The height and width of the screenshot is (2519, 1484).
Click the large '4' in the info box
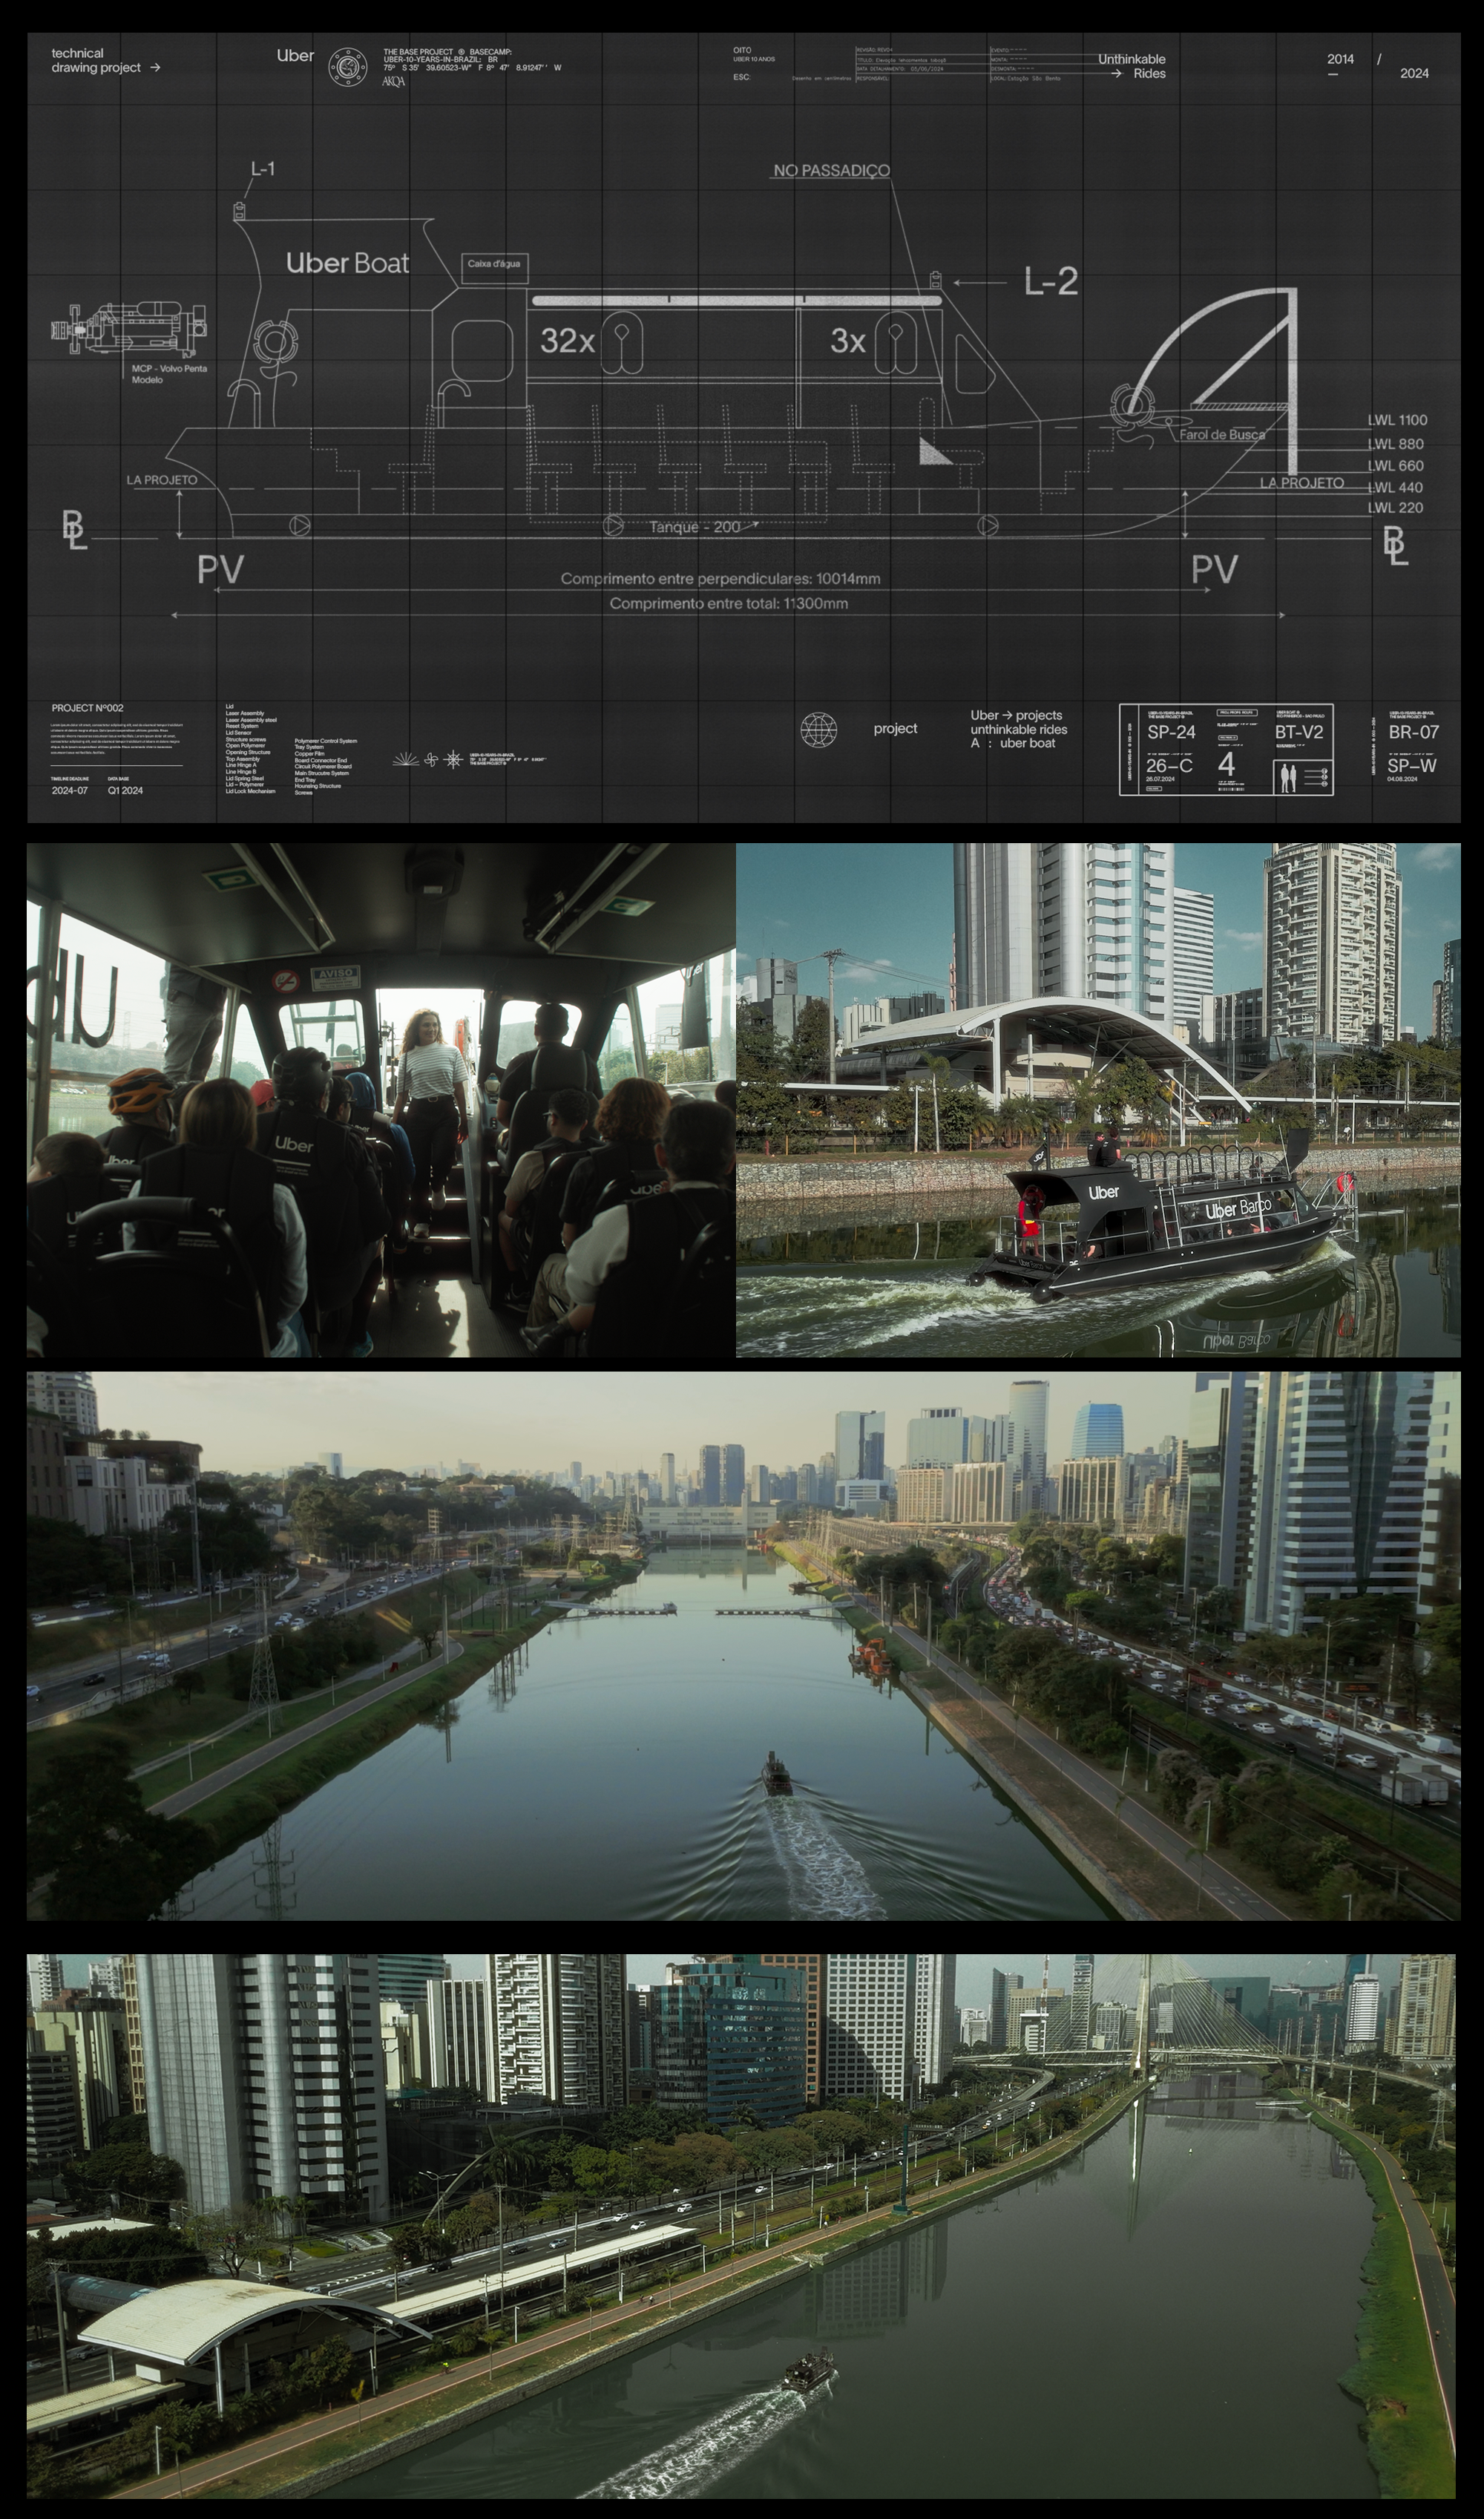pos(1226,765)
